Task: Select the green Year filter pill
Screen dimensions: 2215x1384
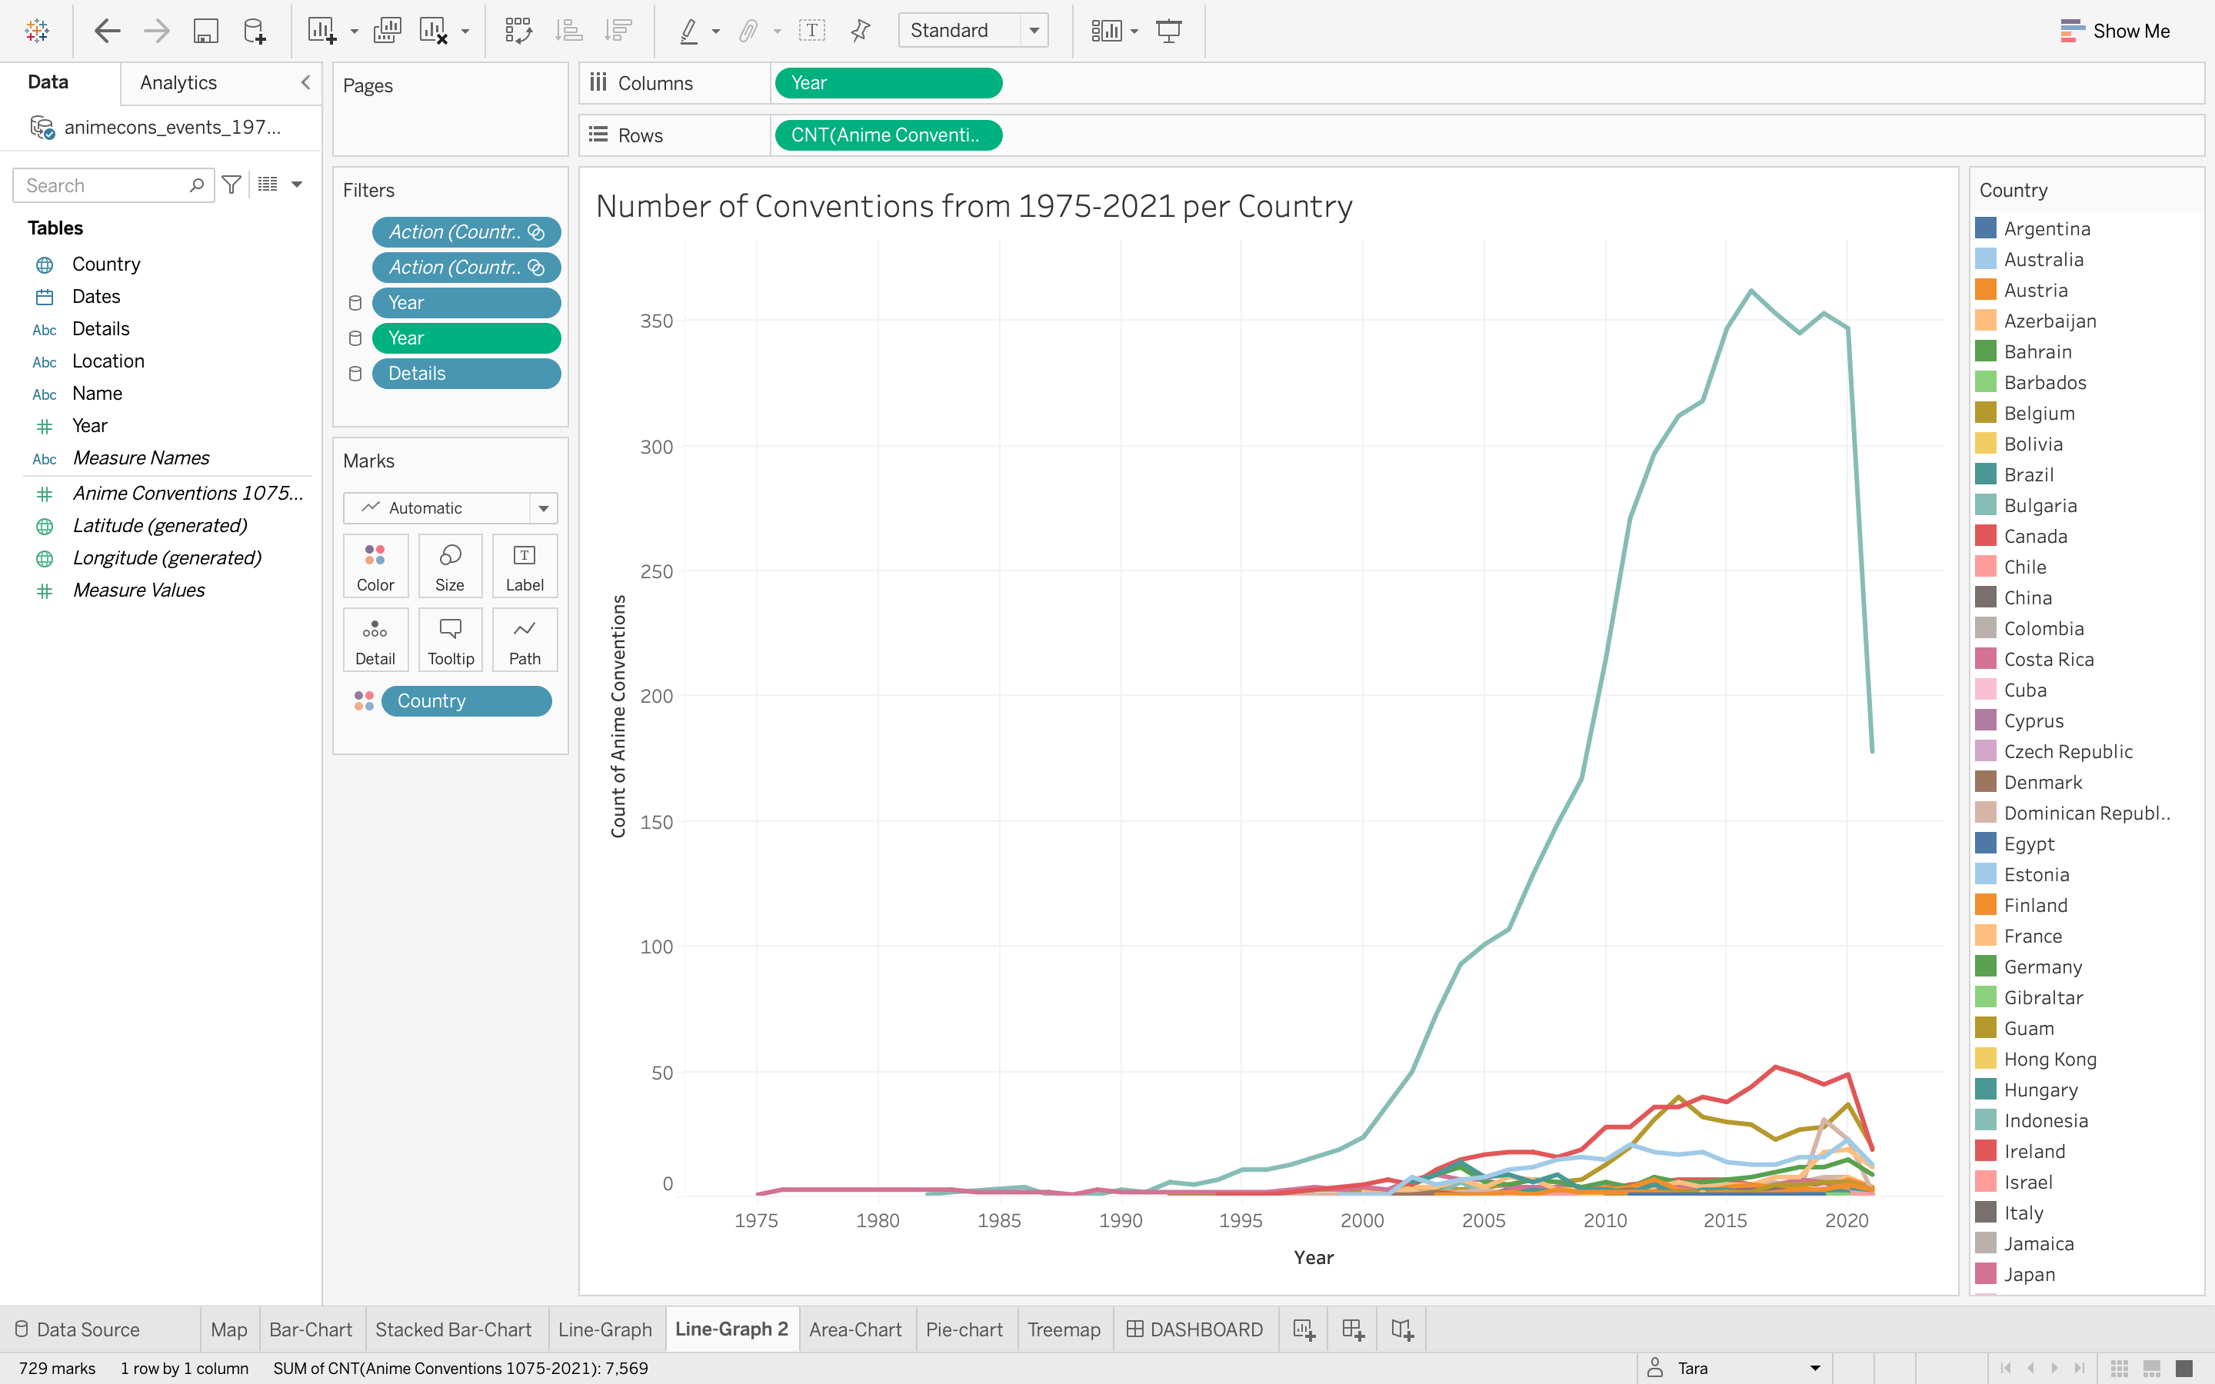Action: [x=466, y=338]
